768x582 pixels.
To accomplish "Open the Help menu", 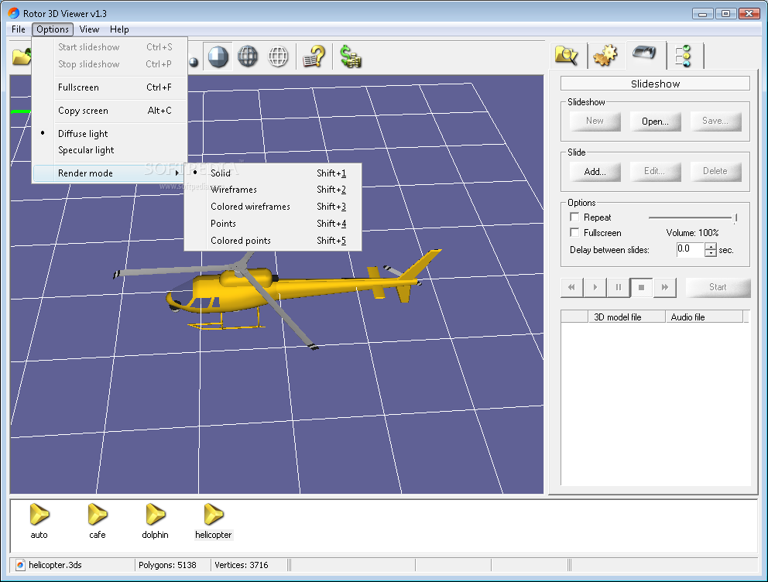I will (119, 29).
